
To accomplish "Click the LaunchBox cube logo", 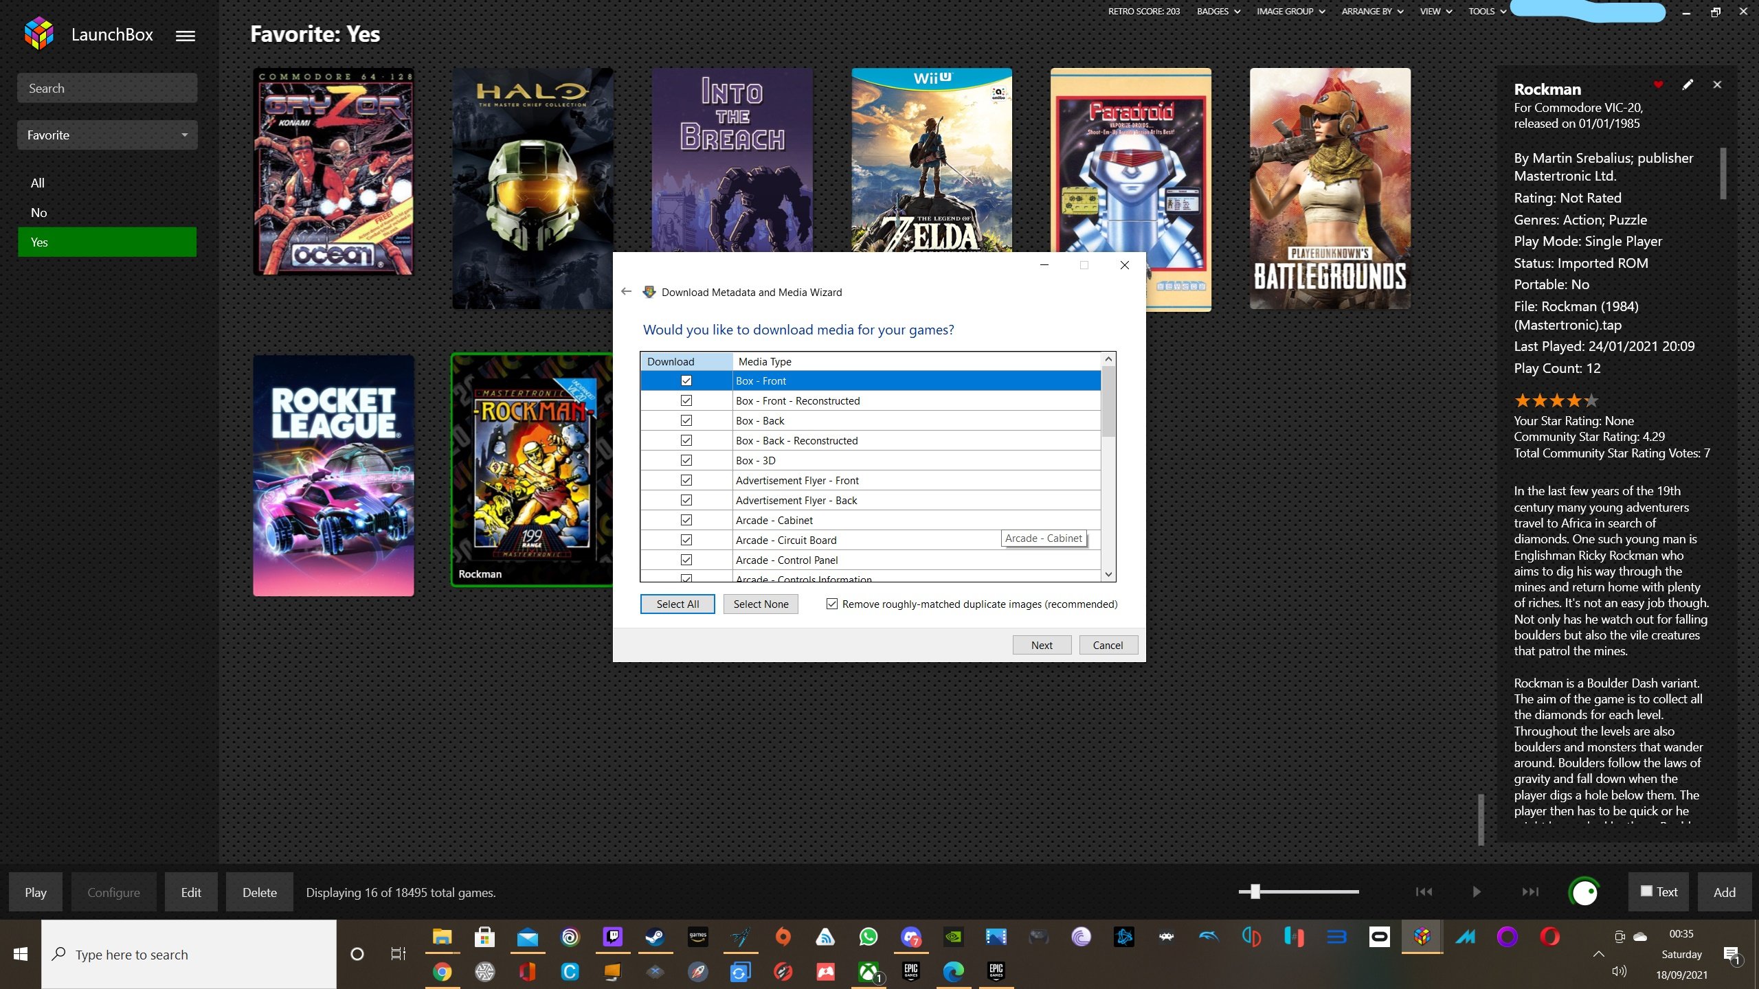I will point(39,34).
